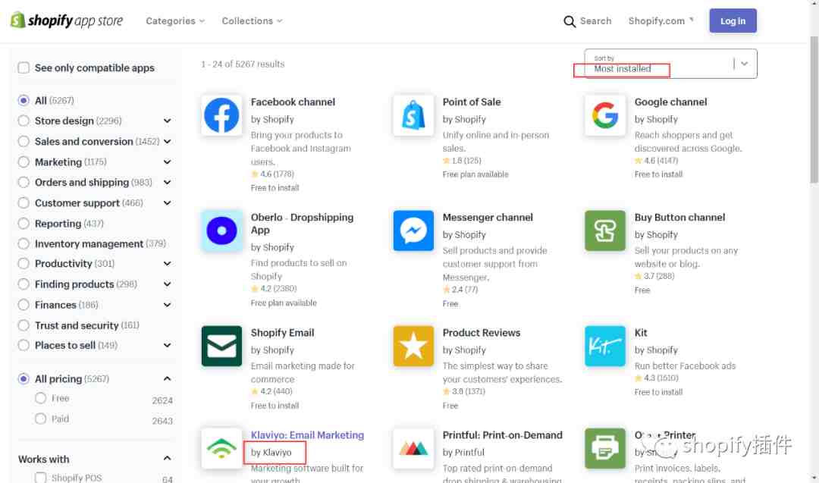Open the Klaviyo: Email Marketing link
This screenshot has width=819, height=483.
[307, 435]
